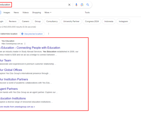This screenshot has height=113, width=141.
Task: Open Google Lens image search icon
Action: tap(82, 5)
